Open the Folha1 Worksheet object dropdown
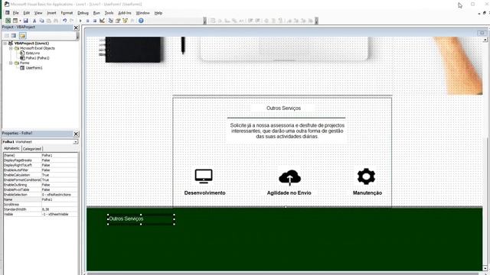The width and height of the screenshot is (490, 275). [x=76, y=142]
